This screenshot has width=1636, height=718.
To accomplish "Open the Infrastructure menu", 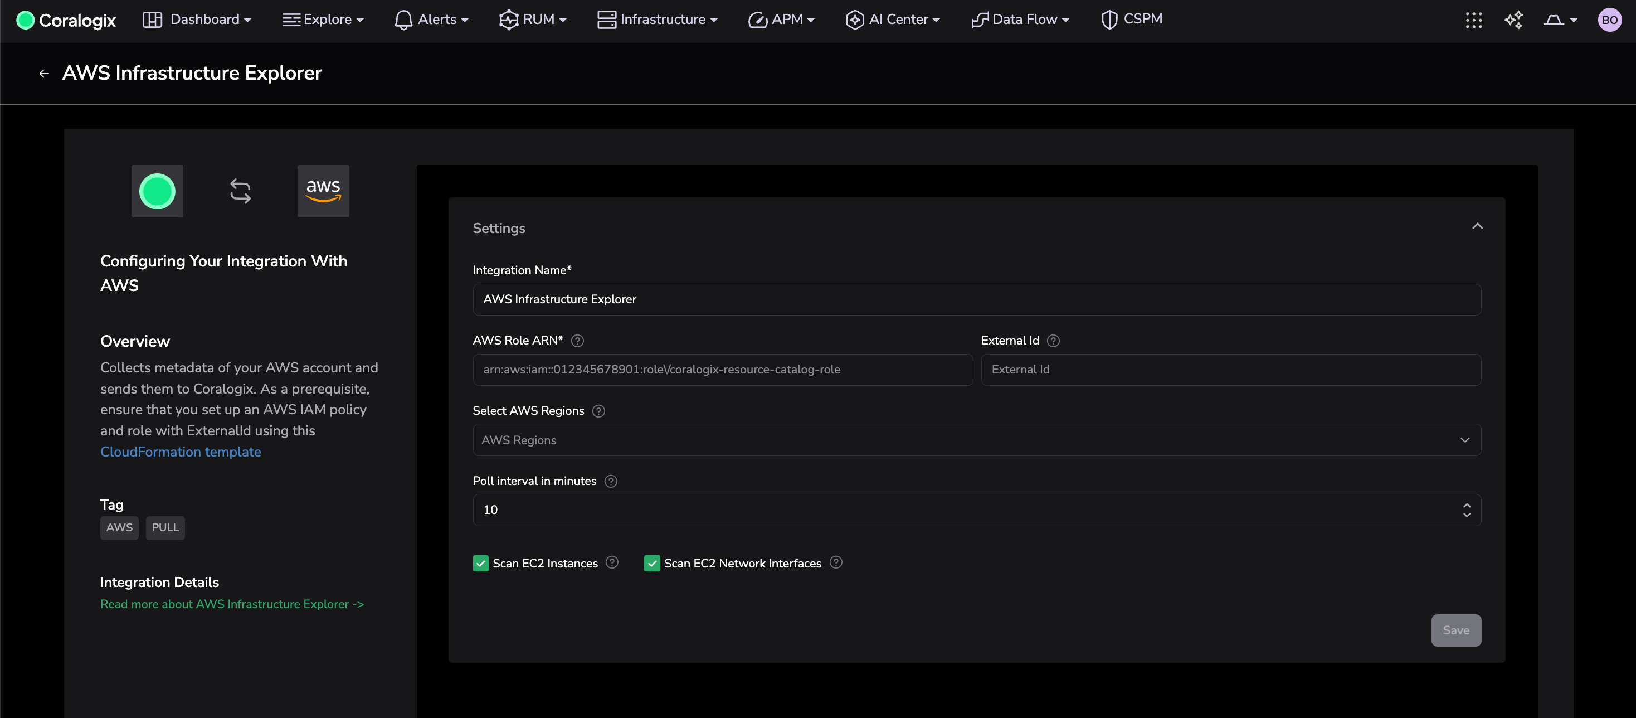I will tap(658, 20).
